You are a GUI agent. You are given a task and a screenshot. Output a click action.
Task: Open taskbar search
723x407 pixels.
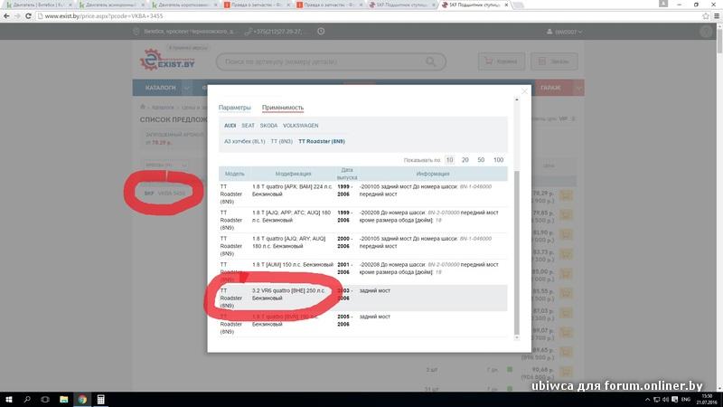point(27,400)
